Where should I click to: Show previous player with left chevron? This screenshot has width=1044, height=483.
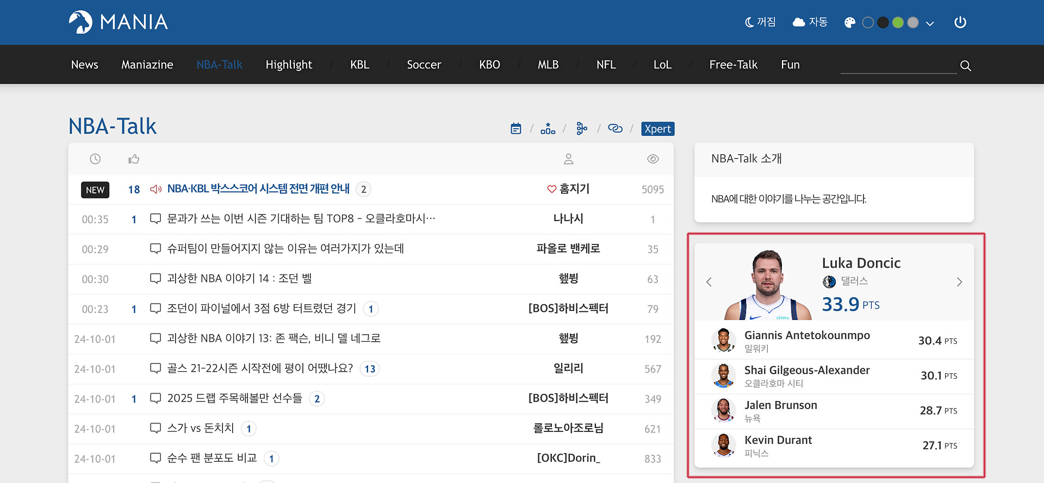click(709, 282)
